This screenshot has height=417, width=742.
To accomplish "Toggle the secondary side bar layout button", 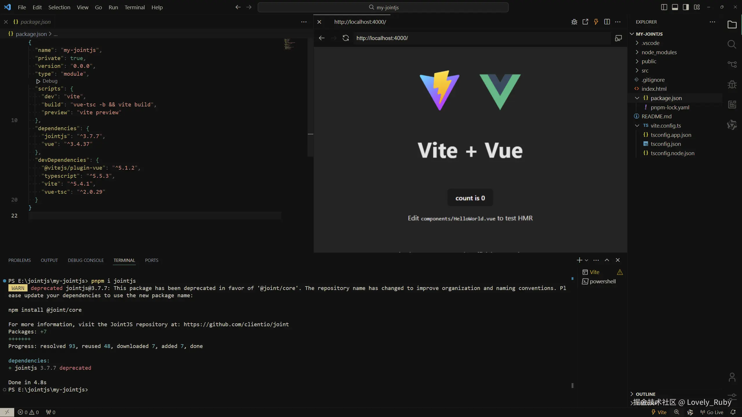I will click(x=686, y=7).
